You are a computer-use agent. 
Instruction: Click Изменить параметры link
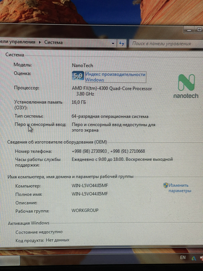(180, 188)
